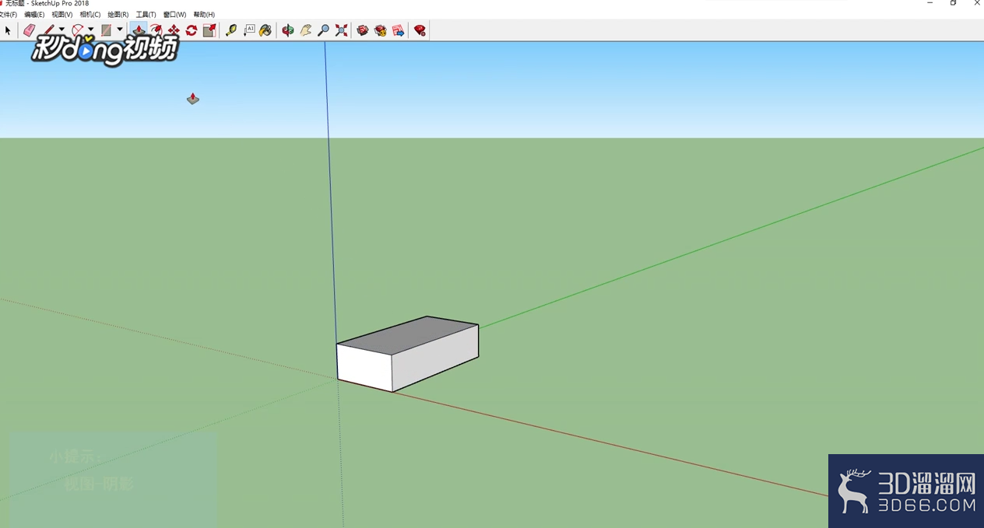This screenshot has height=528, width=984.
Task: Open the 工具(T) menu
Action: pos(146,15)
